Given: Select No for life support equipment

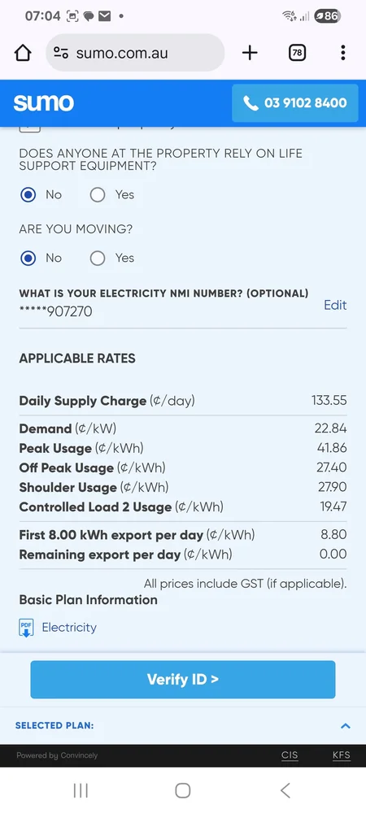Looking at the screenshot, I should [28, 194].
